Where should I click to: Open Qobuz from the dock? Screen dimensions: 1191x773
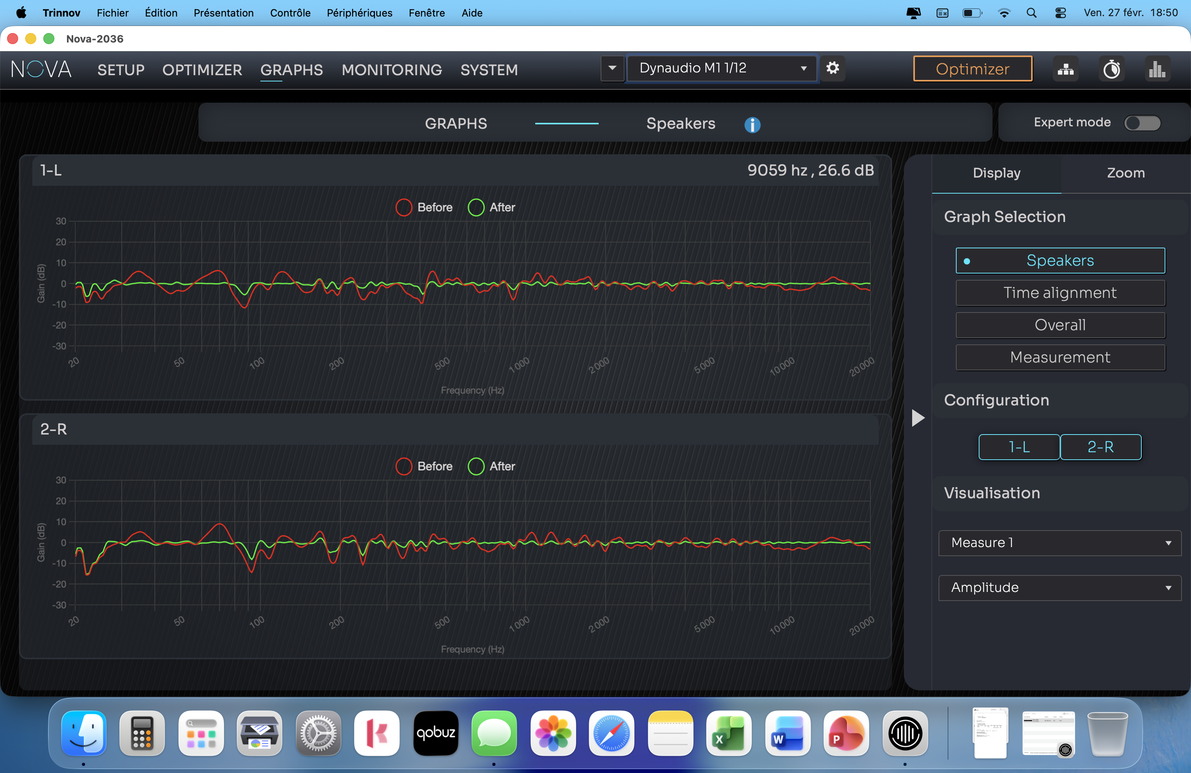435,733
